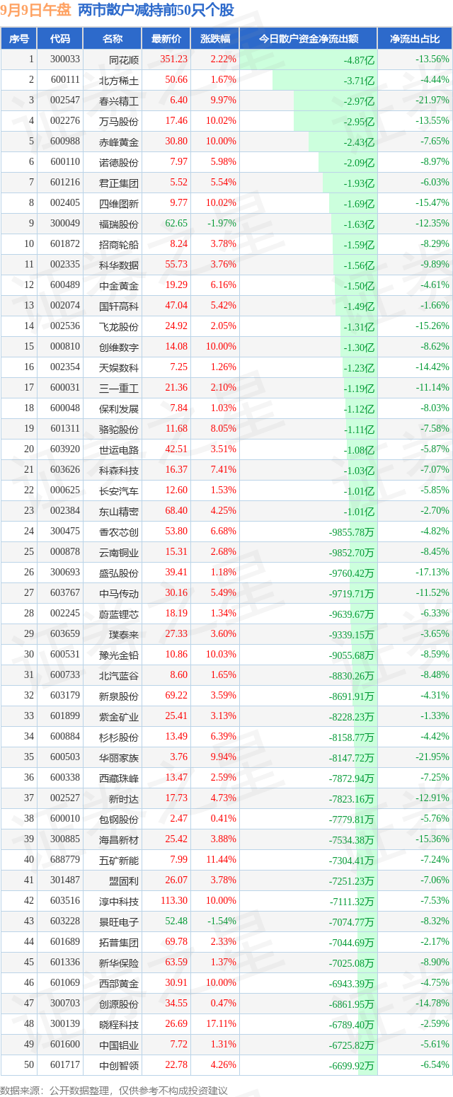Click the data source footer note

(x=114, y=1089)
